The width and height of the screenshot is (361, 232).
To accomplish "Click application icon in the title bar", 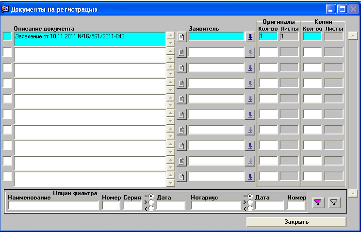I will (5, 9).
